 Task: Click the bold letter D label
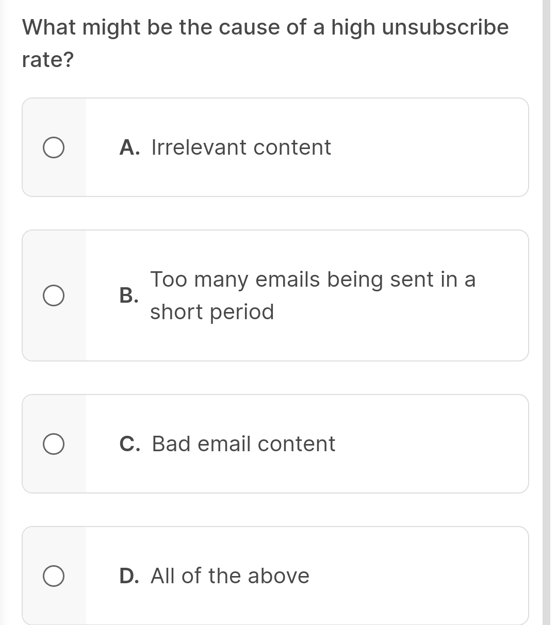128,576
